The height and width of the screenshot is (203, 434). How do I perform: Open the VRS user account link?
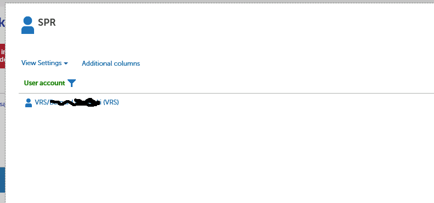click(x=77, y=102)
